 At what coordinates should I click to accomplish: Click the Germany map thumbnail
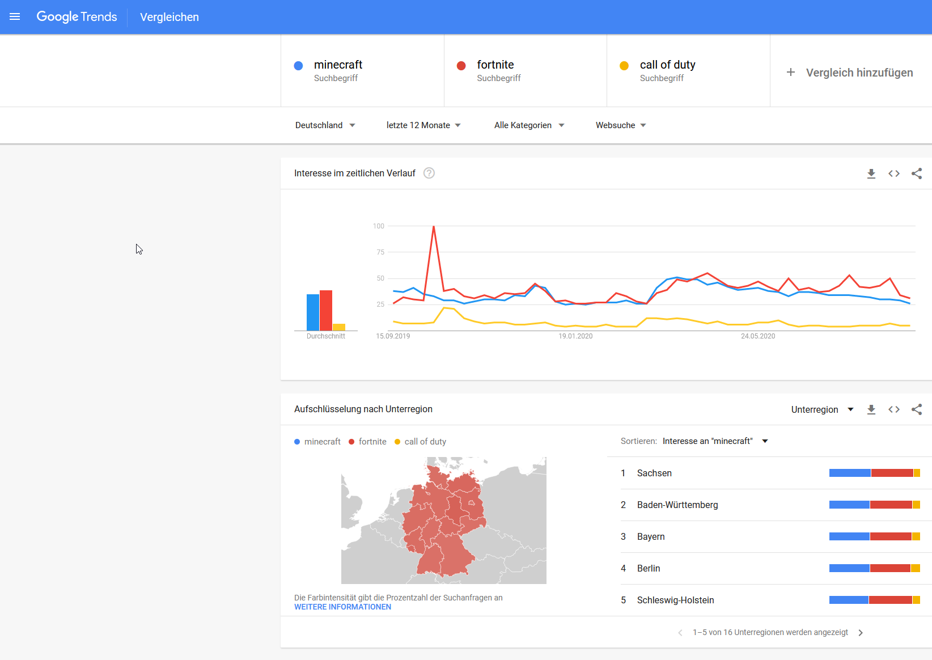tap(443, 521)
